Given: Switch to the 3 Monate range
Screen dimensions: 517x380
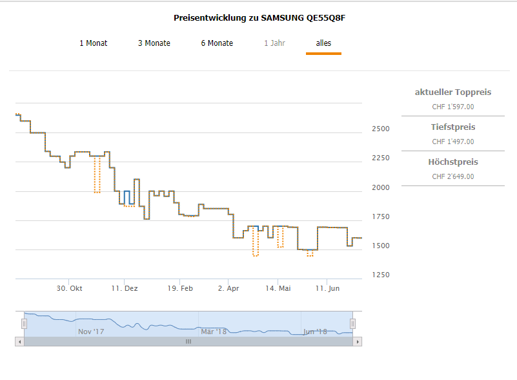Looking at the screenshot, I should point(154,43).
